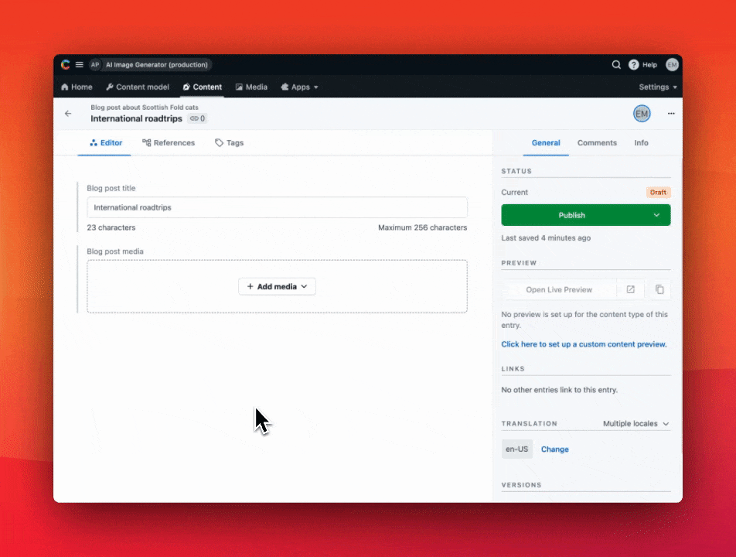The image size is (736, 557).
Task: Click the 'International roadtrips' entry heading
Action: (136, 118)
